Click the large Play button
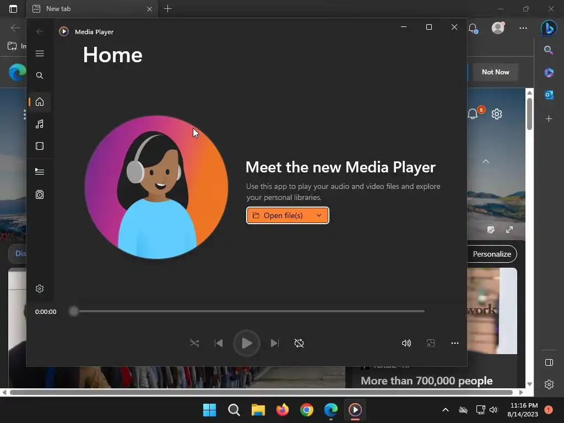Viewport: 564px width, 423px height. 246,343
